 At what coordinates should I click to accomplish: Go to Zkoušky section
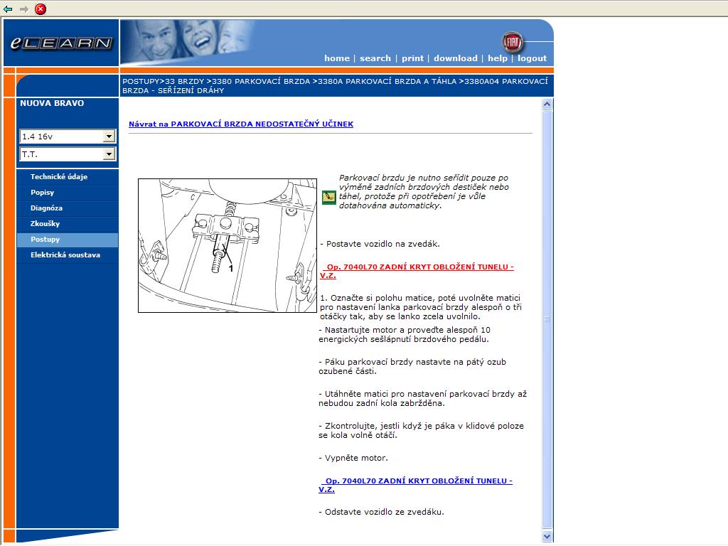pos(45,224)
